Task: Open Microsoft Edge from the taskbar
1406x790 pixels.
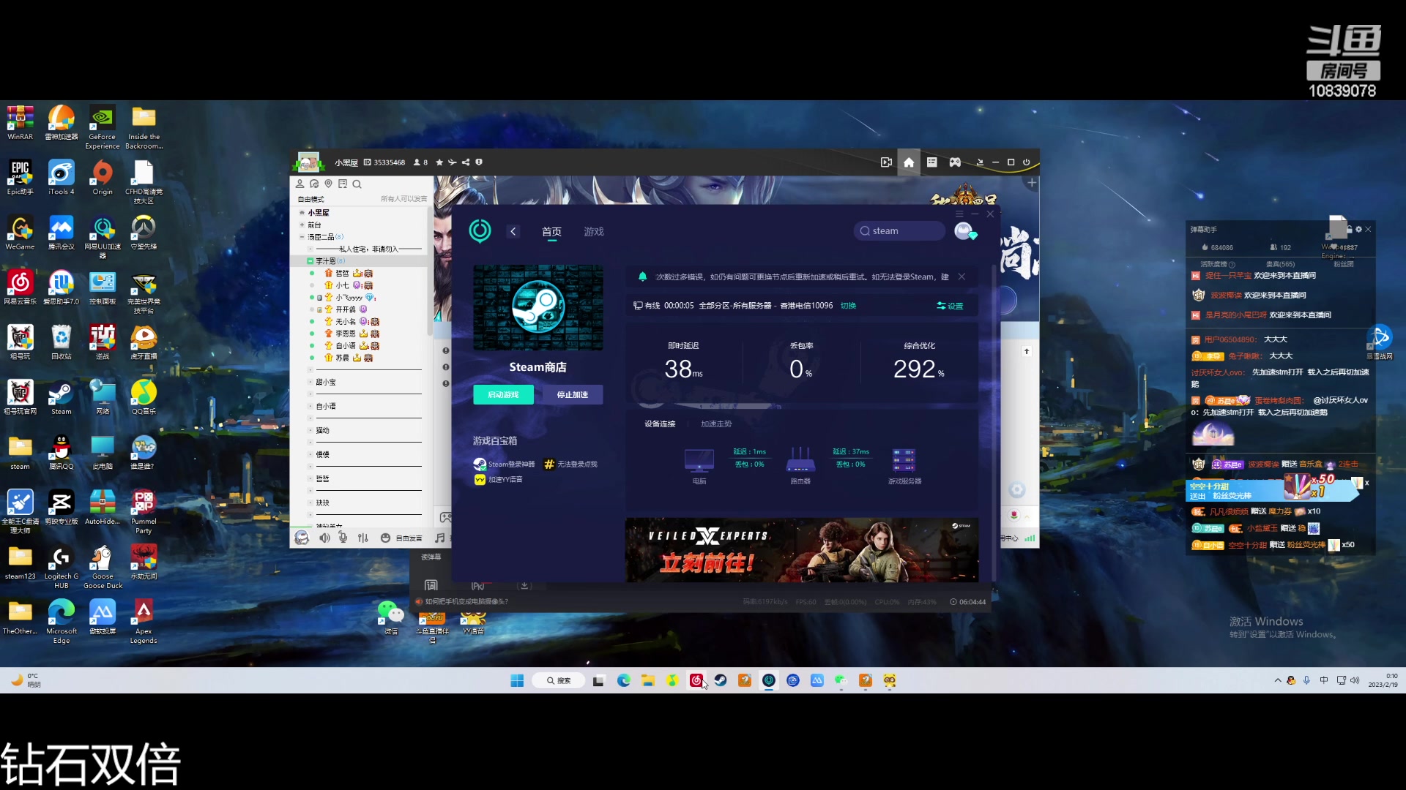Action: (624, 680)
